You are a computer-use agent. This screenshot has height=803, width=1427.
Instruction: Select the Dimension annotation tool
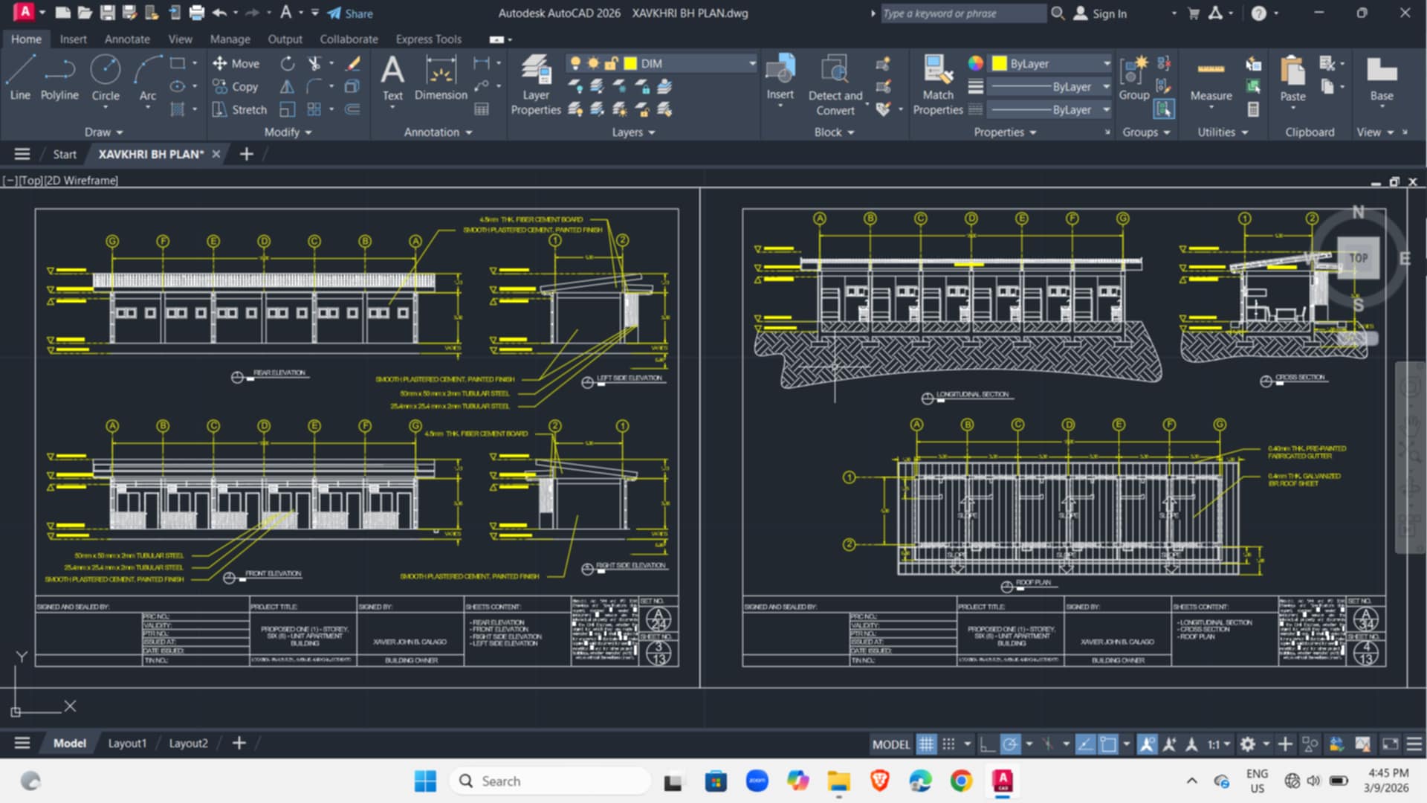(441, 77)
